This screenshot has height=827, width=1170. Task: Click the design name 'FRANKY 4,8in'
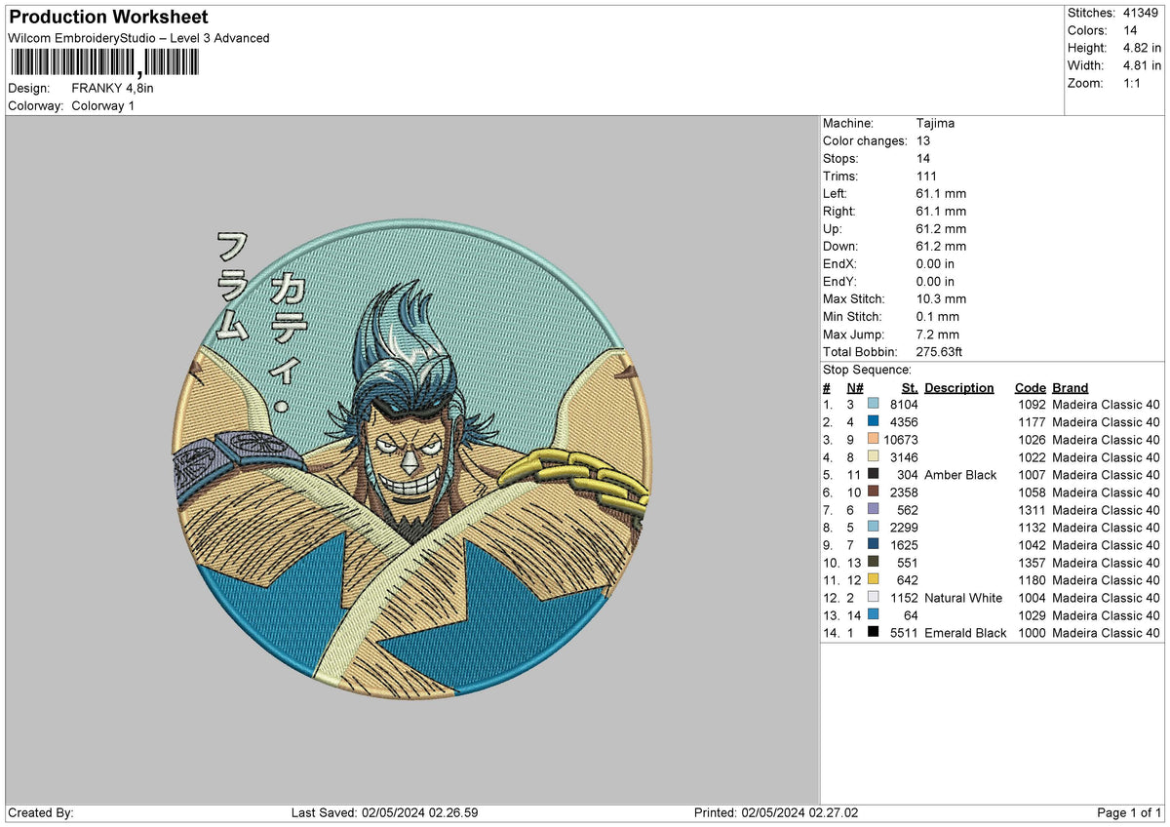pyautogui.click(x=113, y=88)
